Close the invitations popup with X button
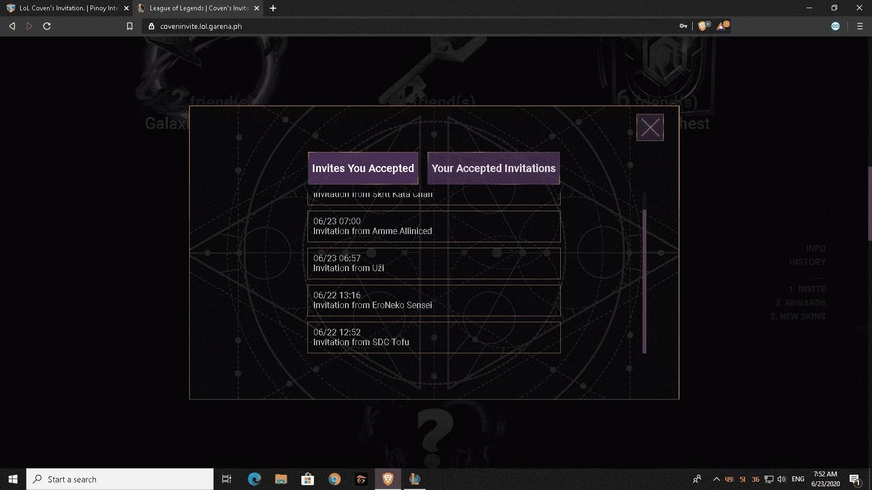This screenshot has width=872, height=490. tap(650, 127)
